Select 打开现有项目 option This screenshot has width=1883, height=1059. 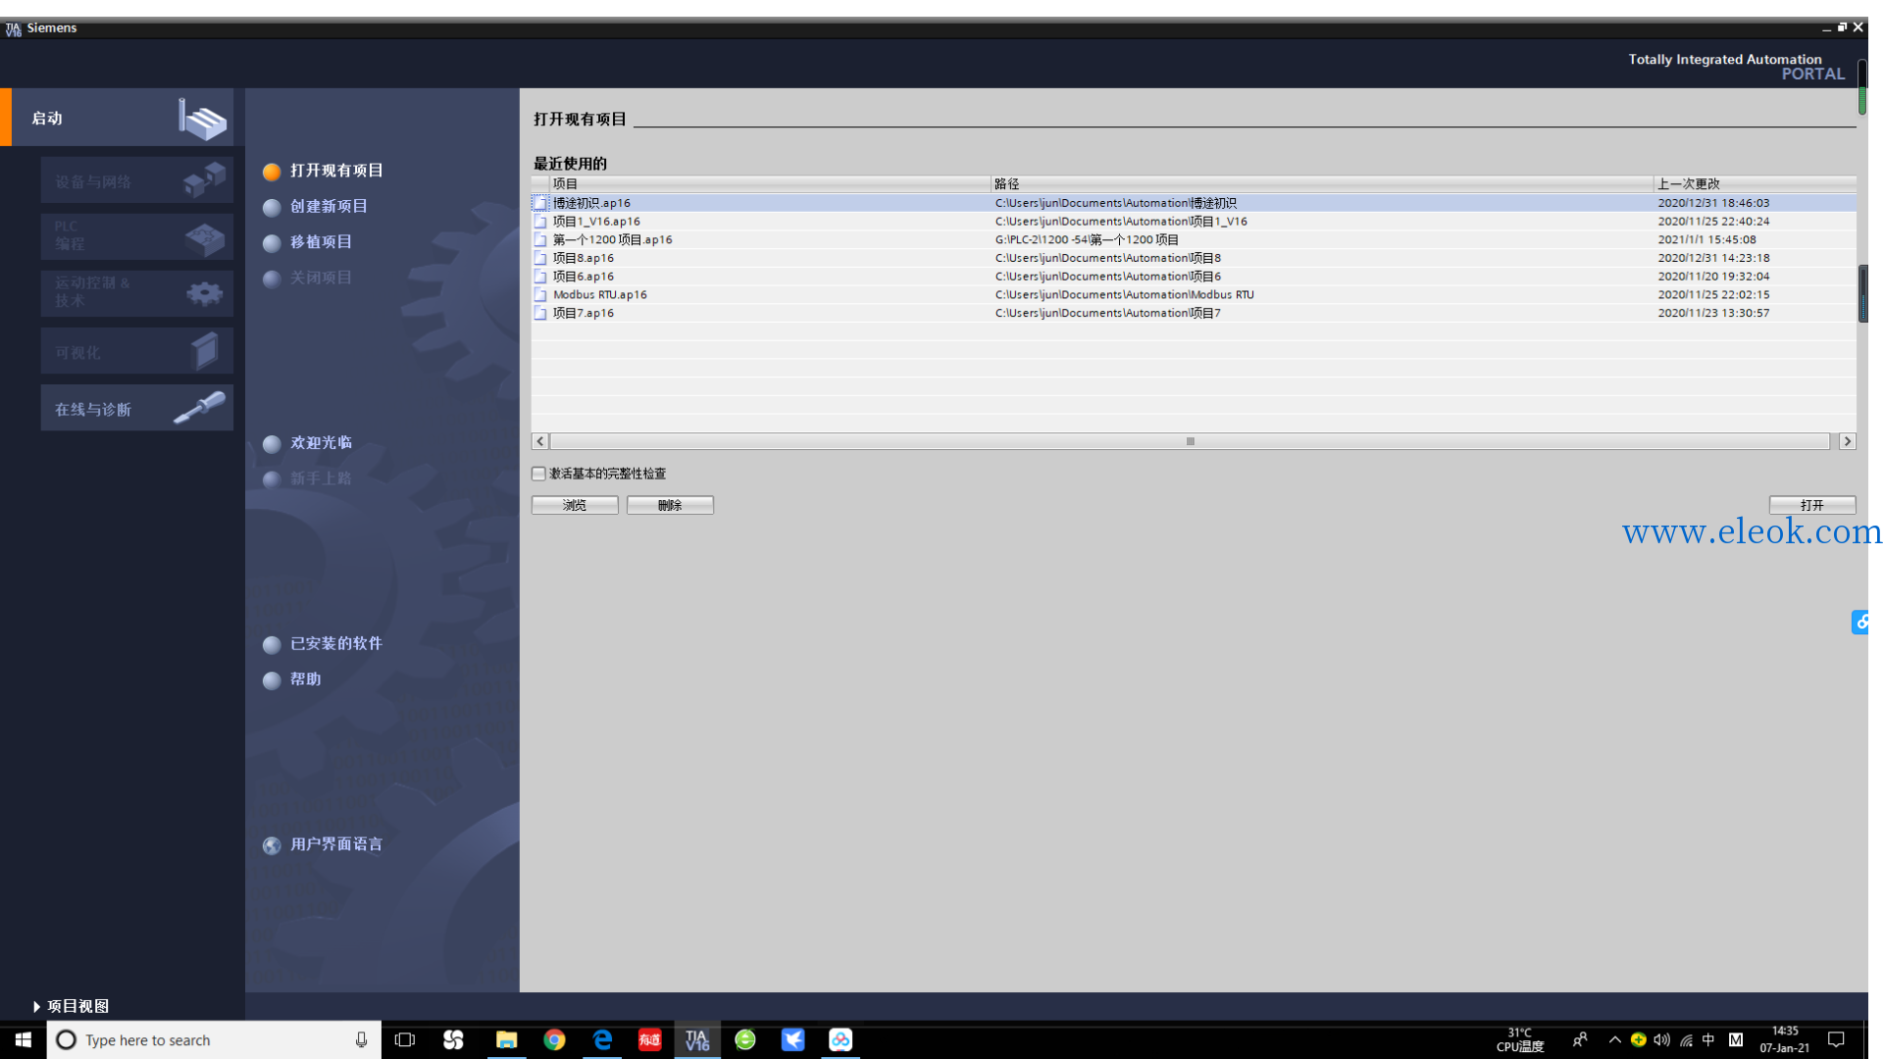pyautogui.click(x=324, y=171)
